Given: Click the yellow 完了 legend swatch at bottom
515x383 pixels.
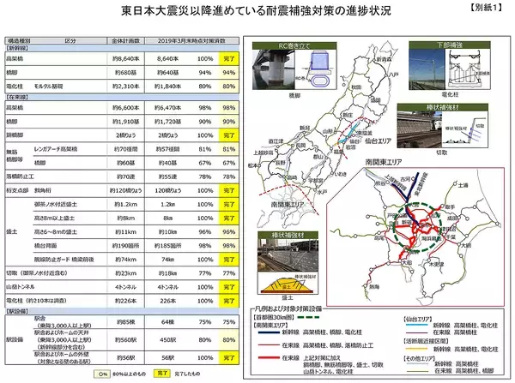Looking at the screenshot, I should click(161, 374).
